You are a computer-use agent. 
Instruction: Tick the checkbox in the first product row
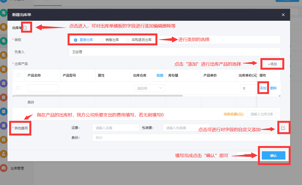[18, 88]
